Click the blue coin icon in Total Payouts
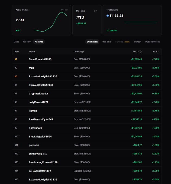The width and height of the screenshot is (171, 184). point(108,16)
